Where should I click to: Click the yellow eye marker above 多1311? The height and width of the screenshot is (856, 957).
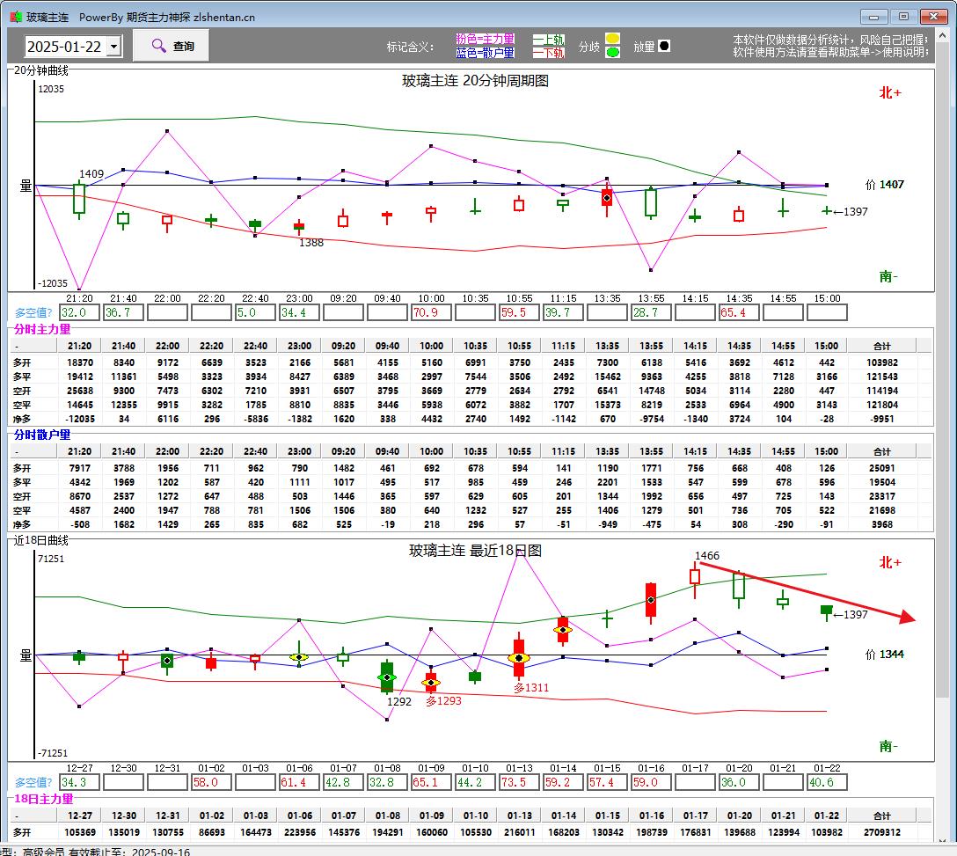pos(519,657)
